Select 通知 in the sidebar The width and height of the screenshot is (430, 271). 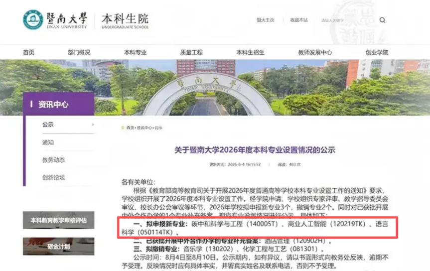click(x=48, y=142)
